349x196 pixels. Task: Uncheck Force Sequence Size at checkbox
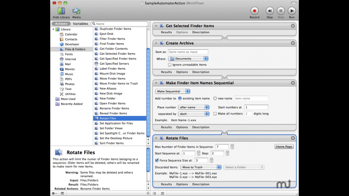pyautogui.click(x=157, y=160)
